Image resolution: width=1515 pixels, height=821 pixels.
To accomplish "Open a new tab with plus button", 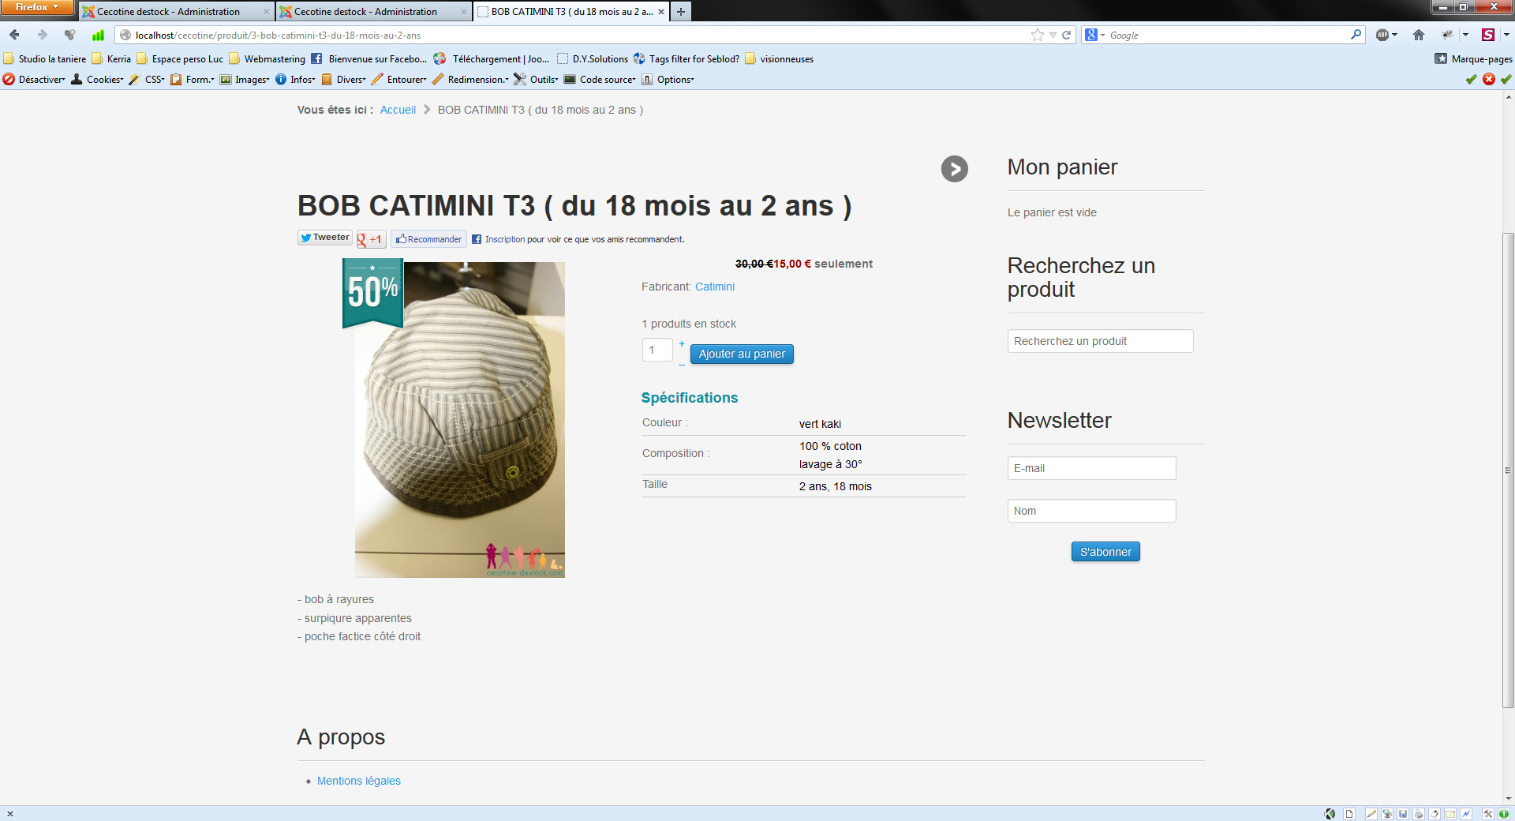I will pos(681,11).
